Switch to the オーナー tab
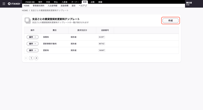 click(75, 2)
